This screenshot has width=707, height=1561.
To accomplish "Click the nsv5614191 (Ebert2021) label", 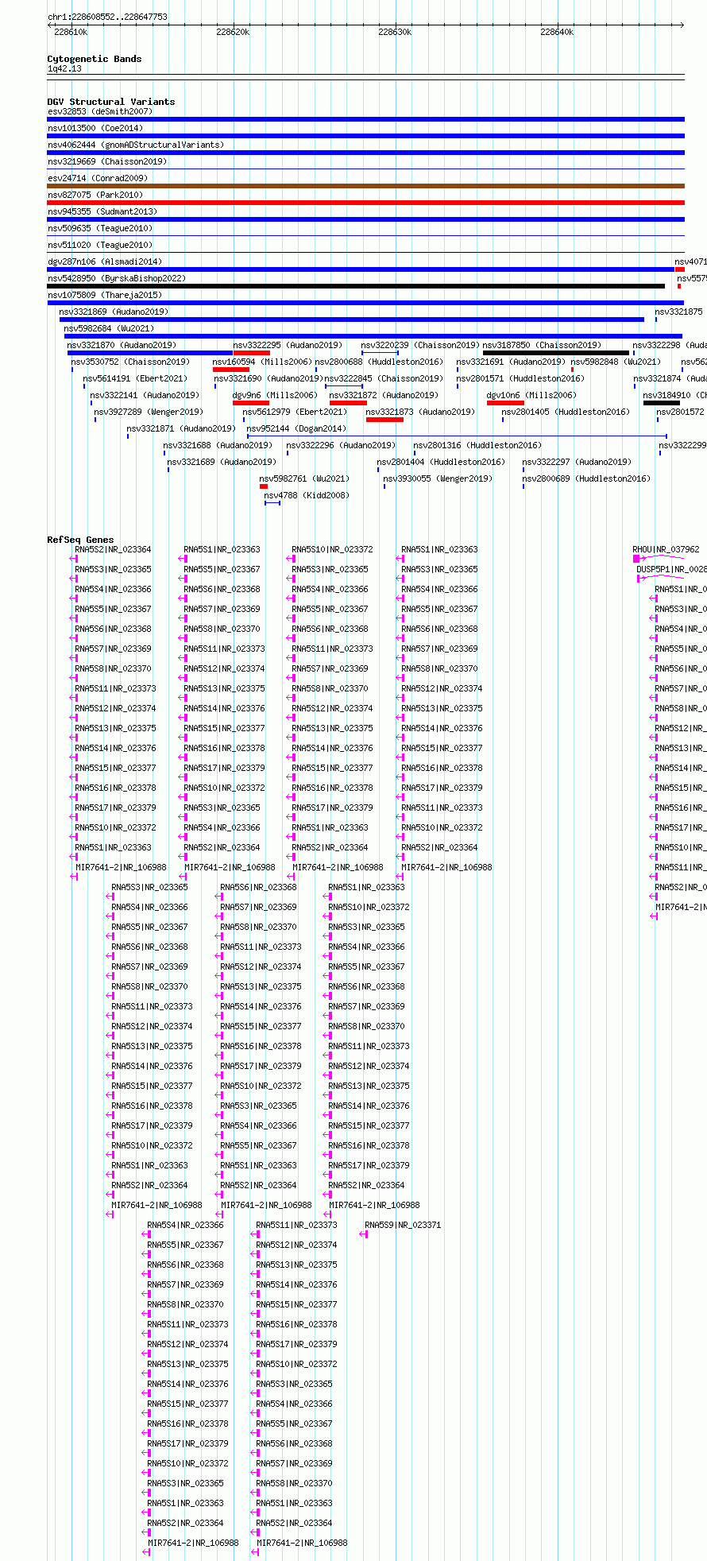I will (x=136, y=378).
